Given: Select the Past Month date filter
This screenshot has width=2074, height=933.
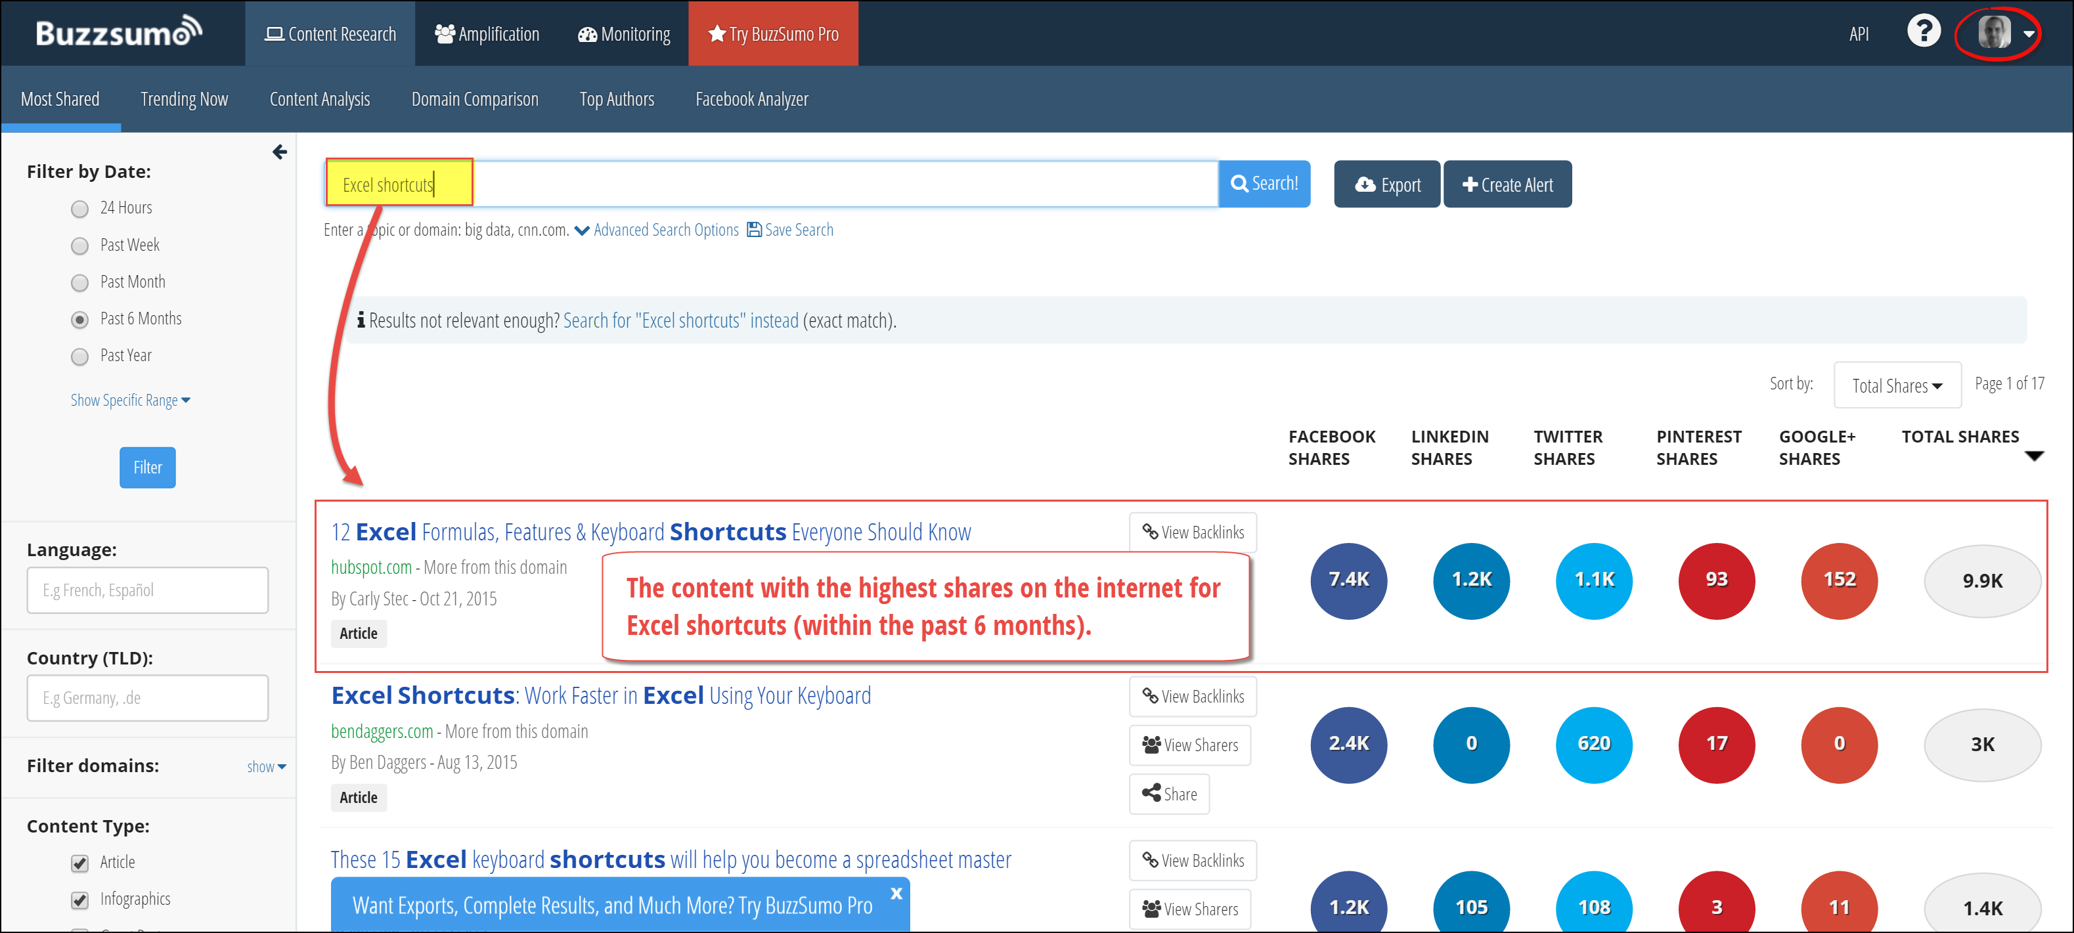Looking at the screenshot, I should (x=79, y=284).
